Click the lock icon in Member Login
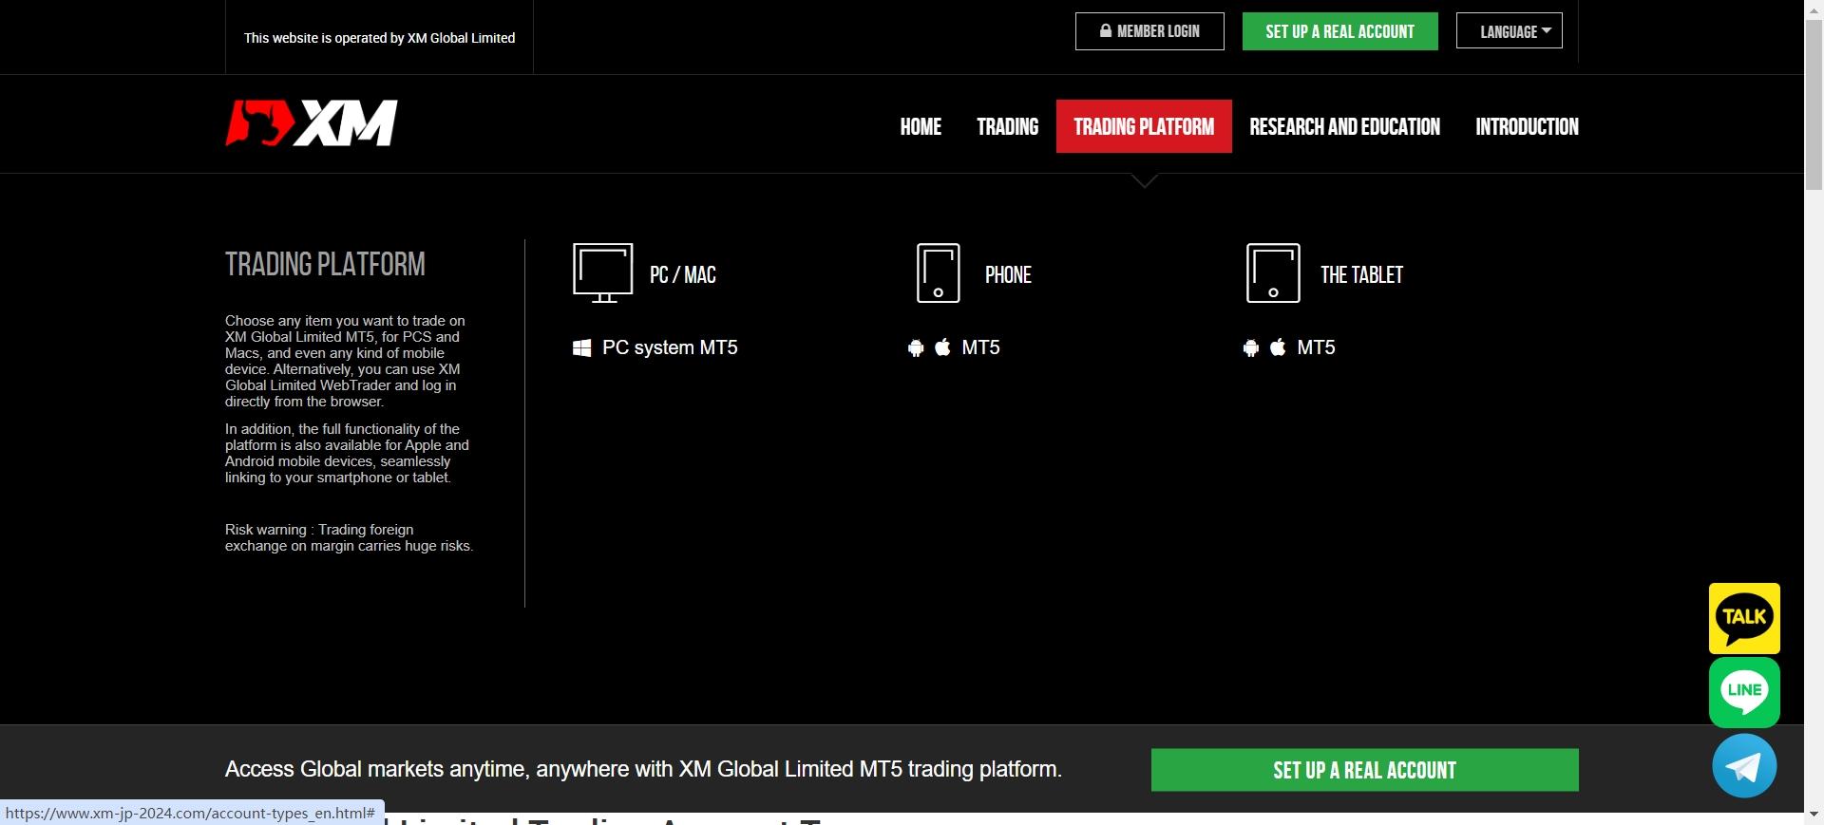Screen dimensions: 1824x825 coord(1106,30)
